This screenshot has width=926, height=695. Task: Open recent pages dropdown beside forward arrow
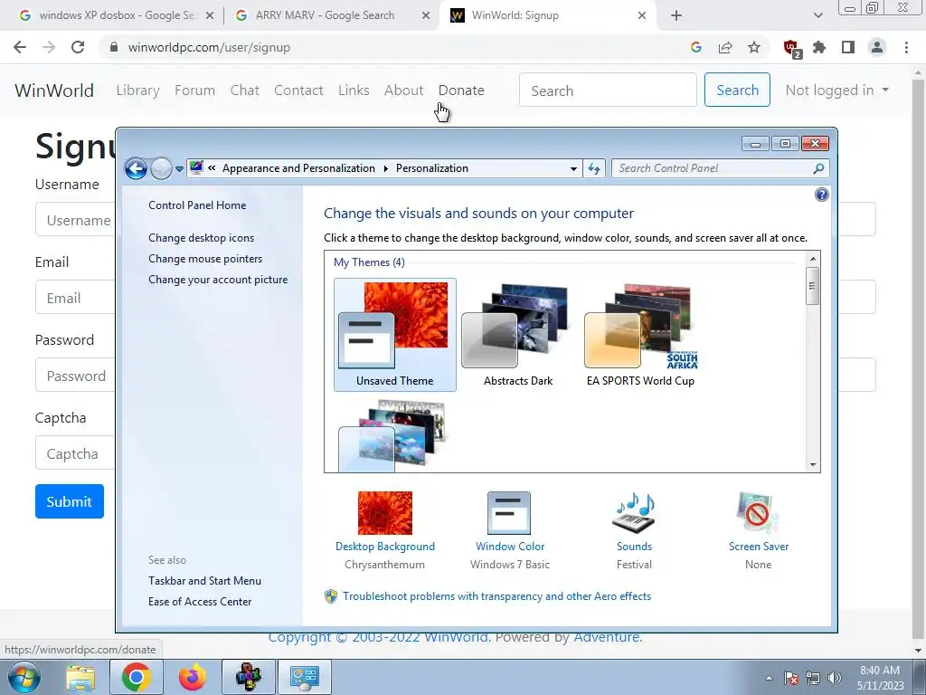[180, 169]
